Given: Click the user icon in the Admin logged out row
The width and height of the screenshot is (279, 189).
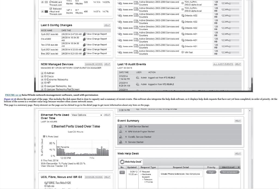Looking at the screenshot, I should [x=138, y=78].
